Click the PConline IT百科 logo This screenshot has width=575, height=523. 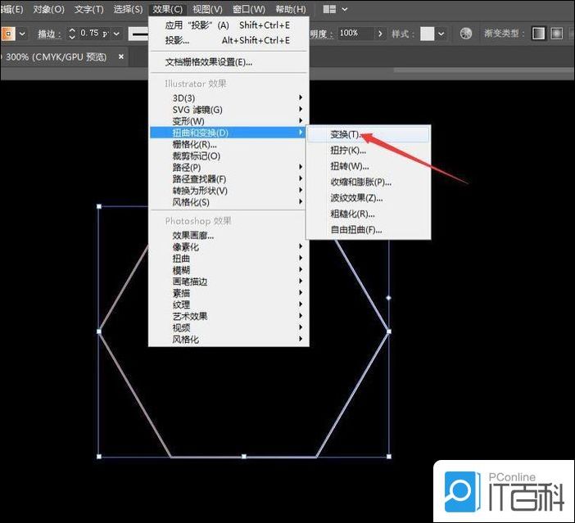502,489
